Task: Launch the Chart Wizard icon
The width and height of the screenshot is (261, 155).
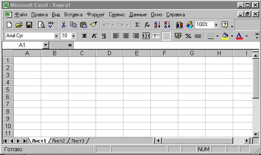Action: point(179,25)
